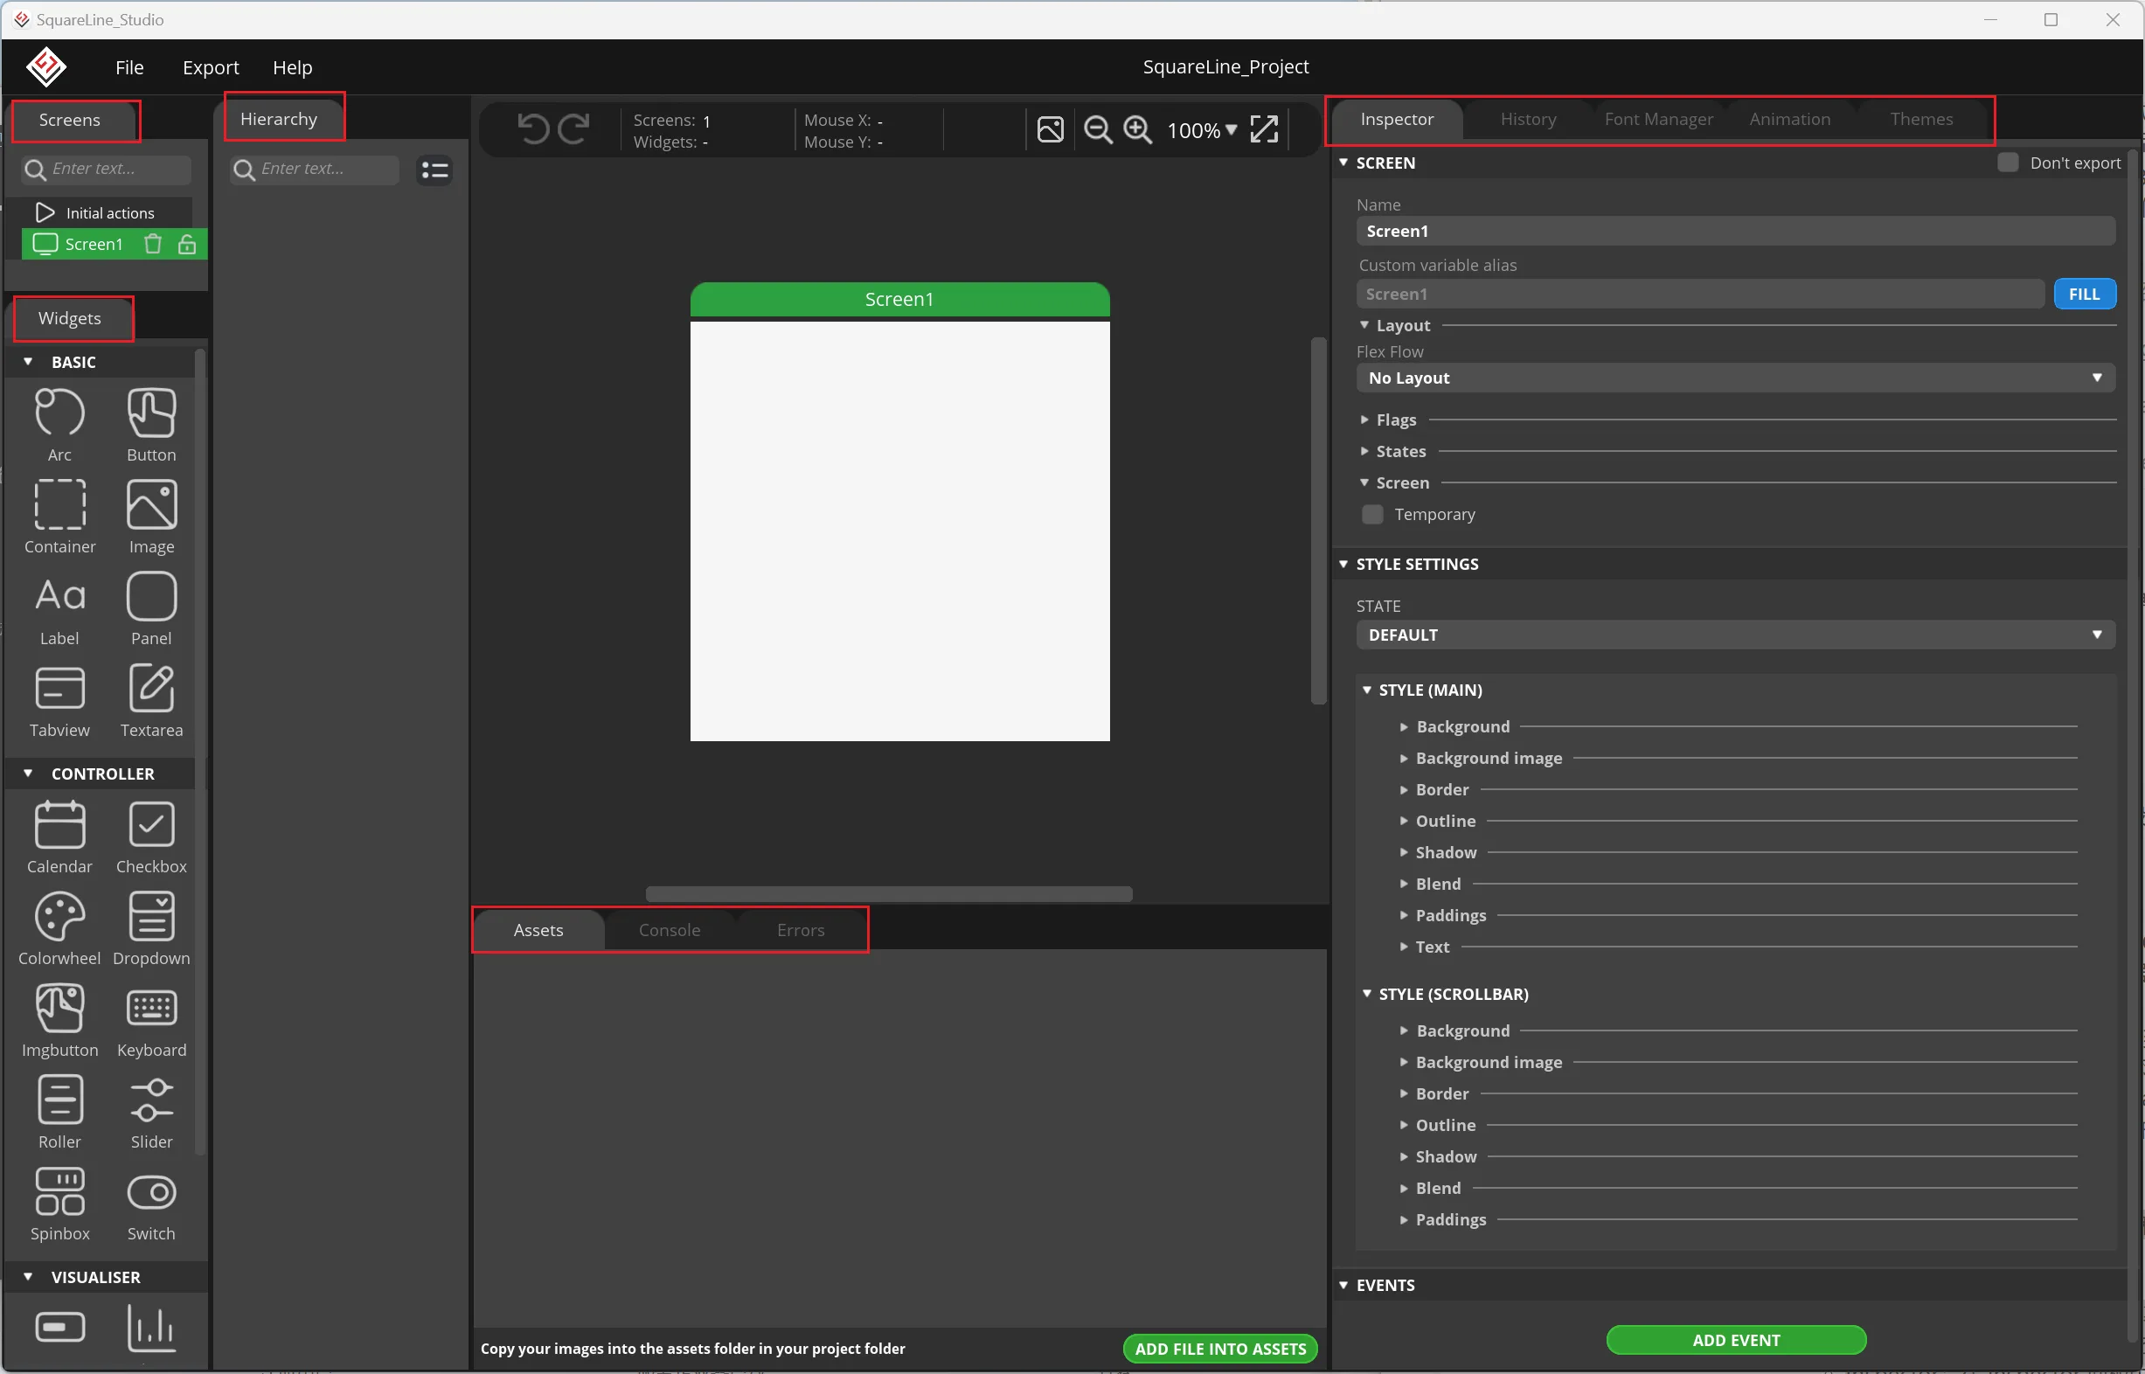Image resolution: width=2145 pixels, height=1374 pixels.
Task: Add a Tabview widget
Action: 59,700
